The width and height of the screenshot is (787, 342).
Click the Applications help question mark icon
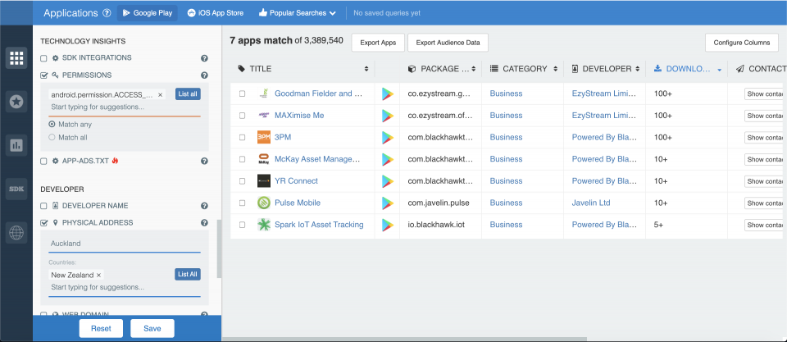click(x=107, y=13)
